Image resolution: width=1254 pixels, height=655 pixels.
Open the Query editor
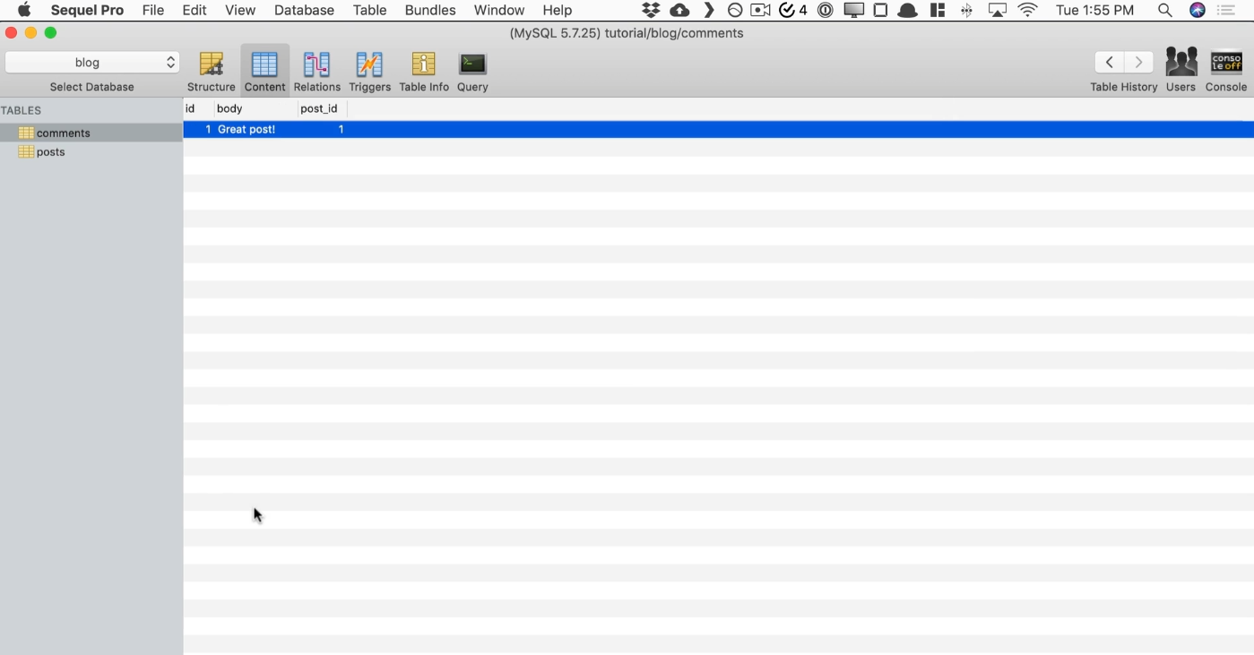[472, 71]
